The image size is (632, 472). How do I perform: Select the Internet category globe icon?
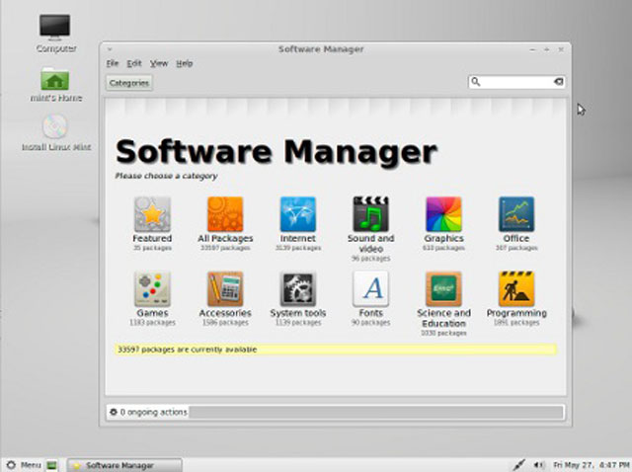tap(298, 214)
